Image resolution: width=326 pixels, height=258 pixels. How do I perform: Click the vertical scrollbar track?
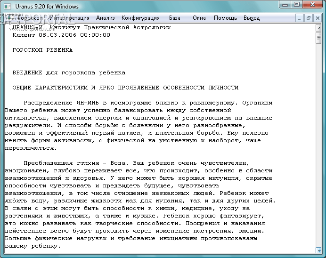tap(318, 145)
